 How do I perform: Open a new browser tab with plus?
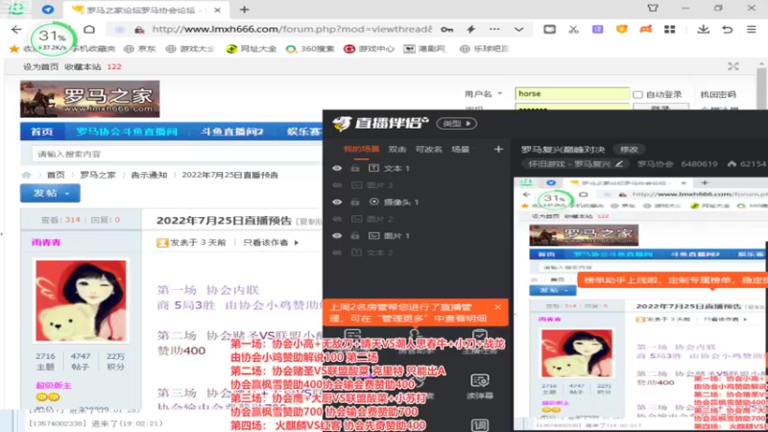tap(245, 10)
